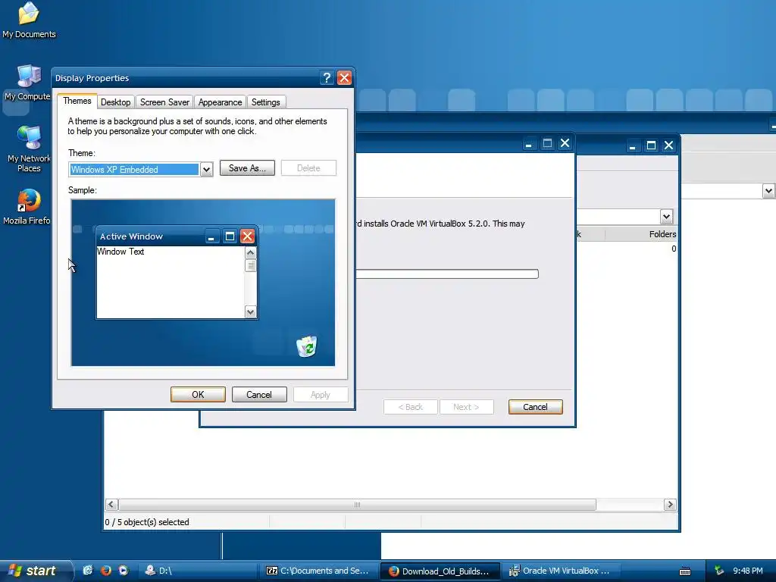Switch to the Download_Old_Builds Firefox taskbar button
This screenshot has width=776, height=582.
click(440, 571)
